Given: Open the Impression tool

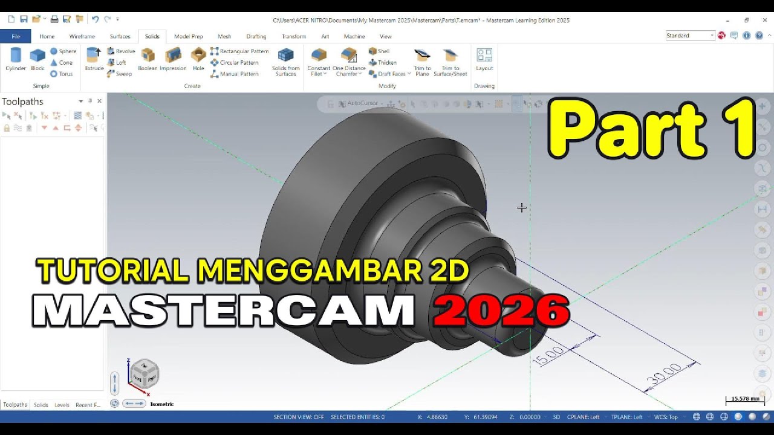Looking at the screenshot, I should click(x=172, y=60).
